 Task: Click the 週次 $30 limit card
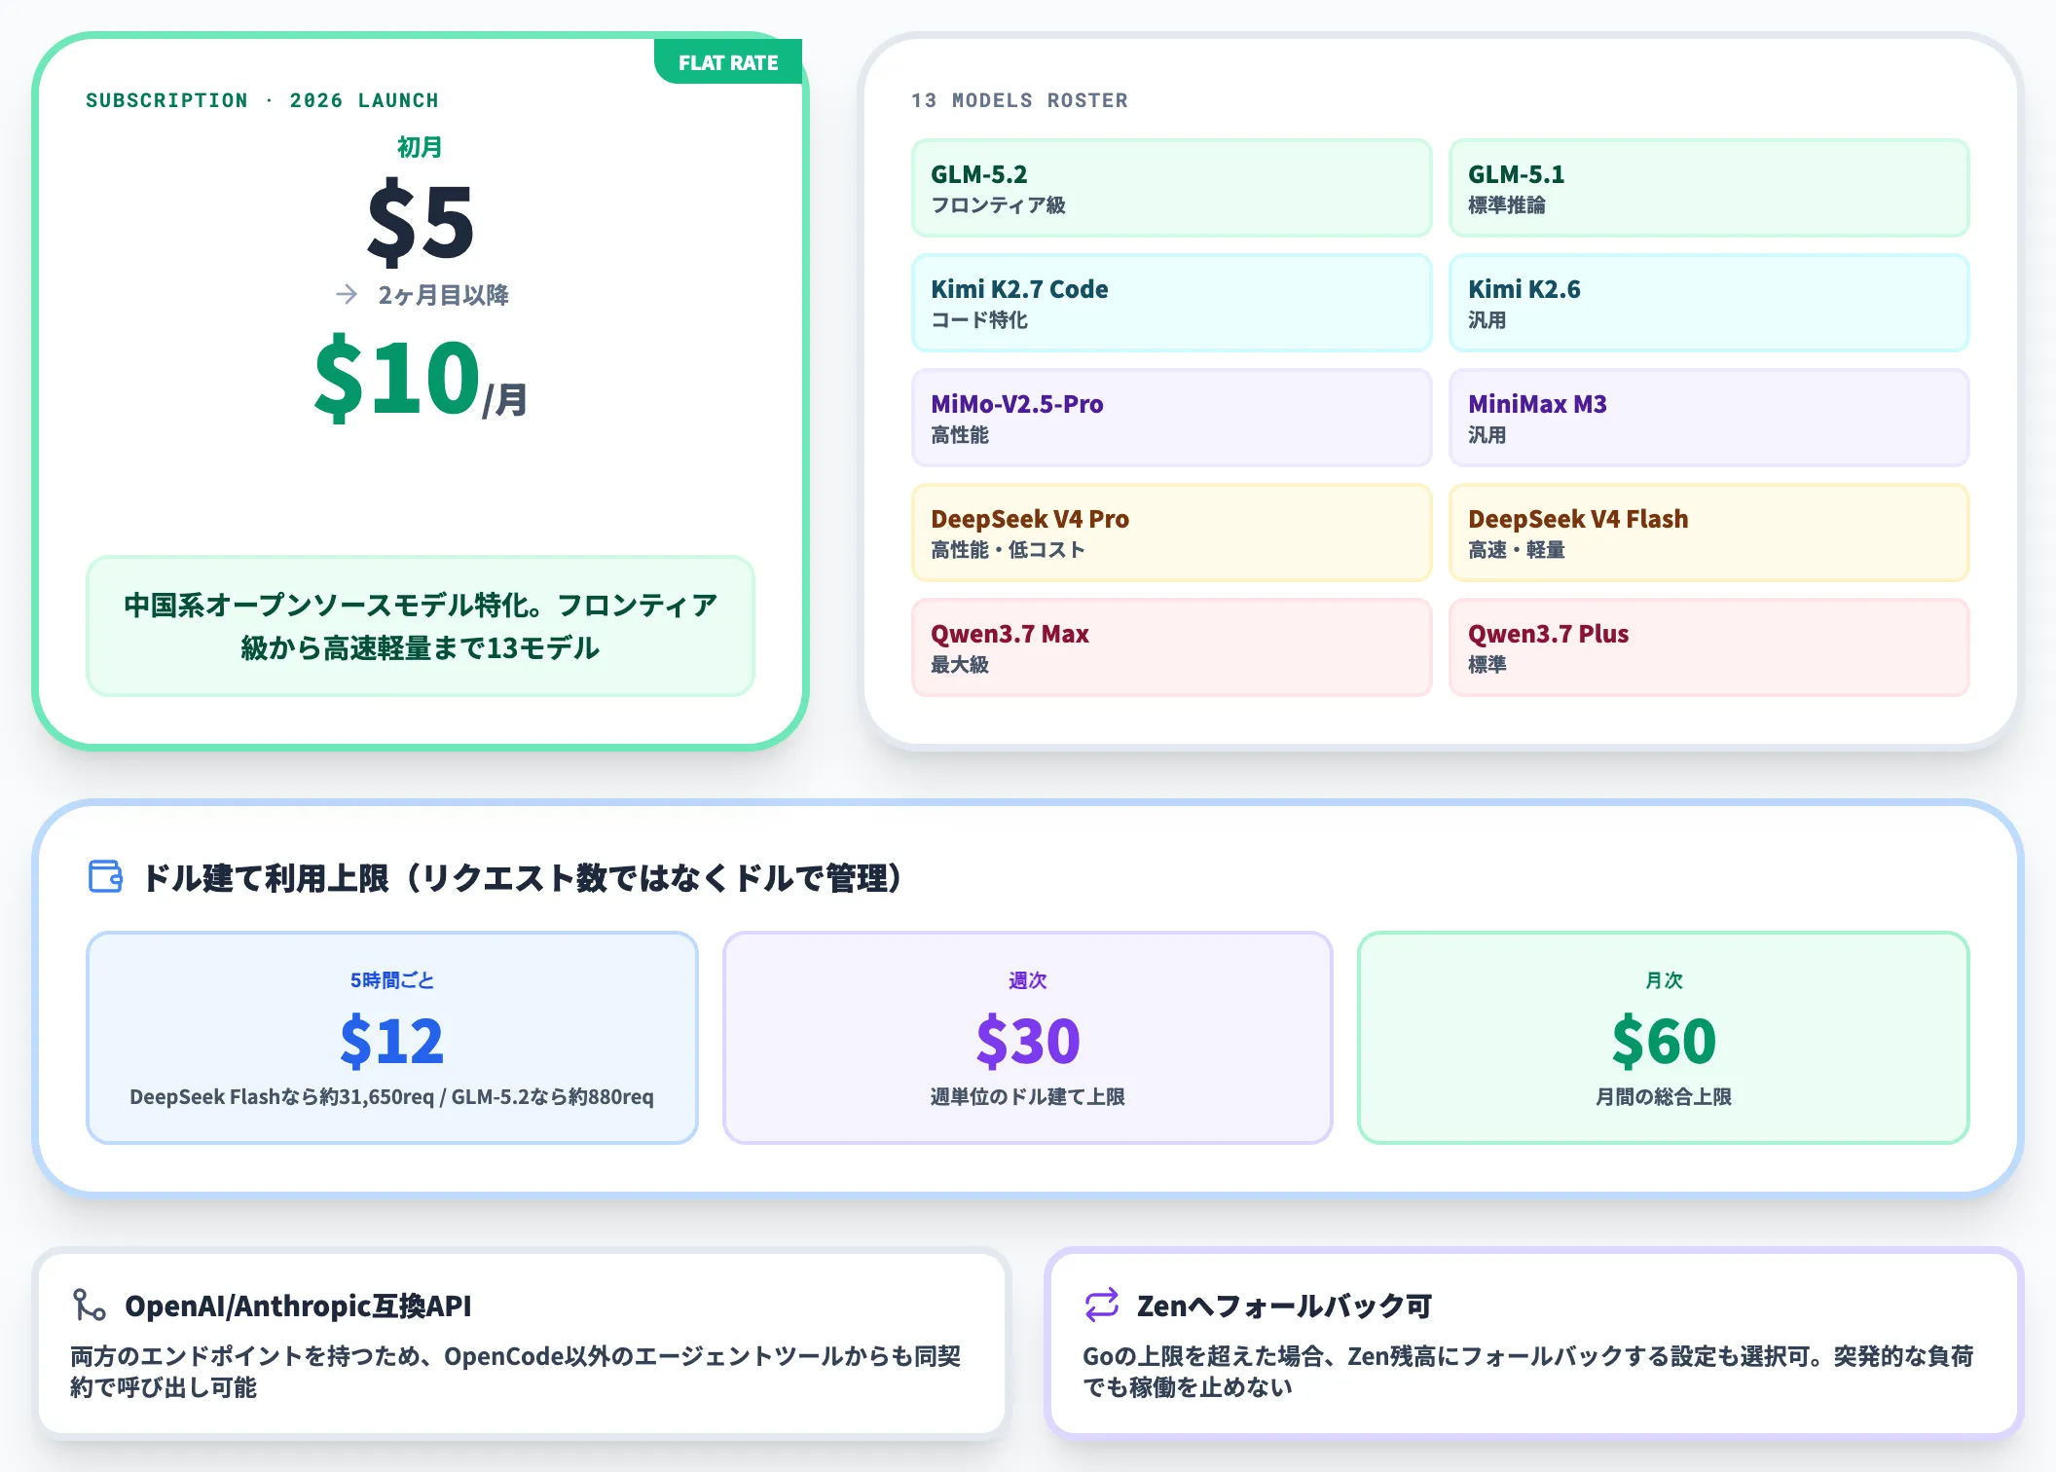tap(1027, 1037)
